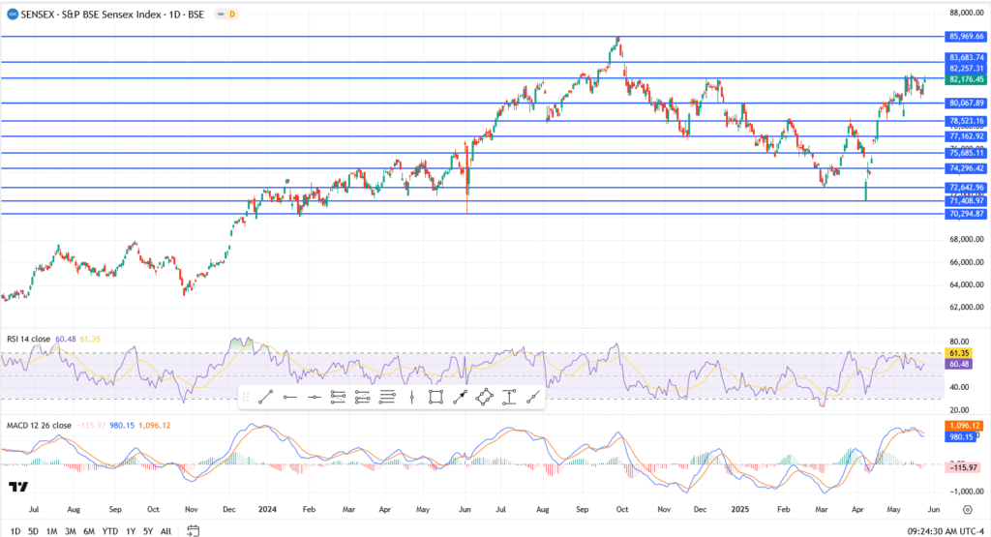
Task: Click the SENSEX S&P BSE Sensex Index title
Action: tap(112, 14)
